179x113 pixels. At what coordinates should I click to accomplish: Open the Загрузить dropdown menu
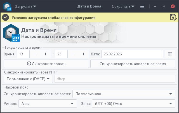pyautogui.click(x=26, y=6)
